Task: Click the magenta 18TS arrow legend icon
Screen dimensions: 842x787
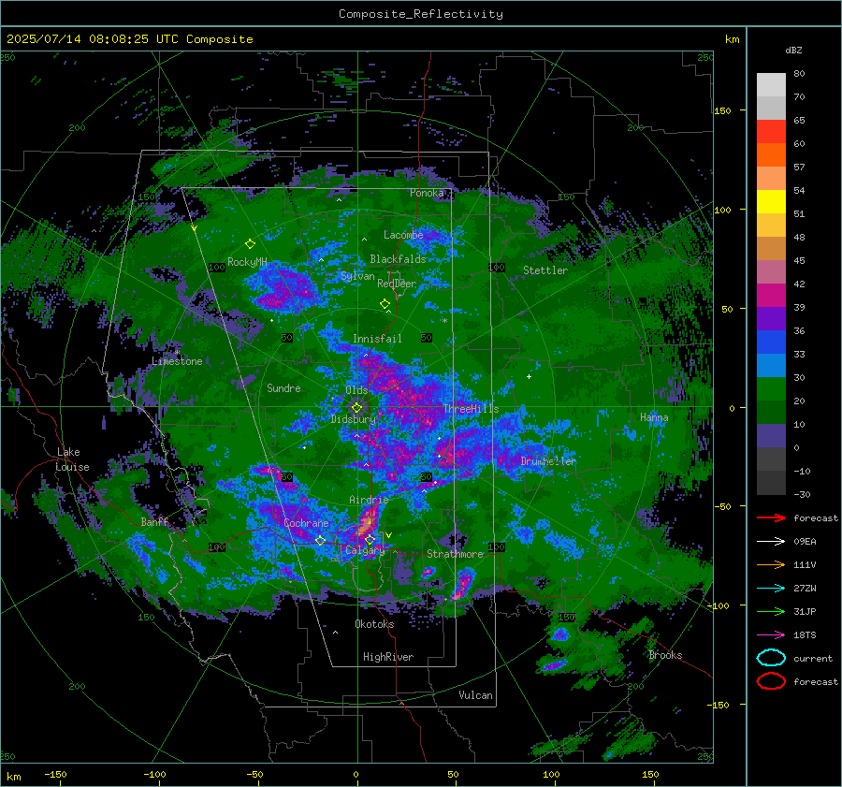Action: pyautogui.click(x=771, y=635)
